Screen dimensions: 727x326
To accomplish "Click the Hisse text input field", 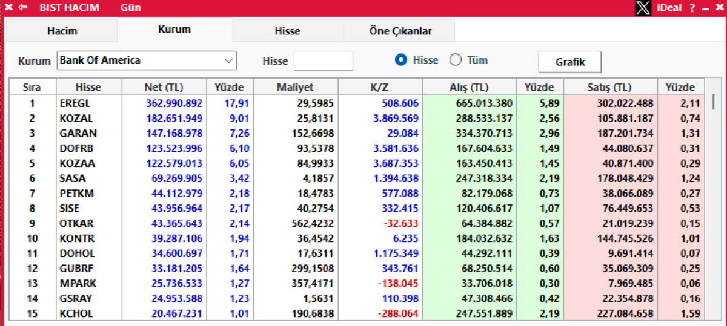I will (x=323, y=60).
